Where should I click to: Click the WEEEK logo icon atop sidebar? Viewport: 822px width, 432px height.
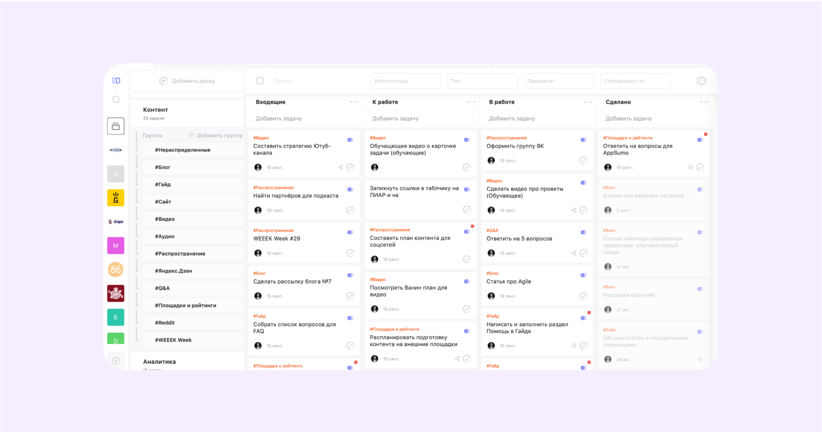click(116, 81)
